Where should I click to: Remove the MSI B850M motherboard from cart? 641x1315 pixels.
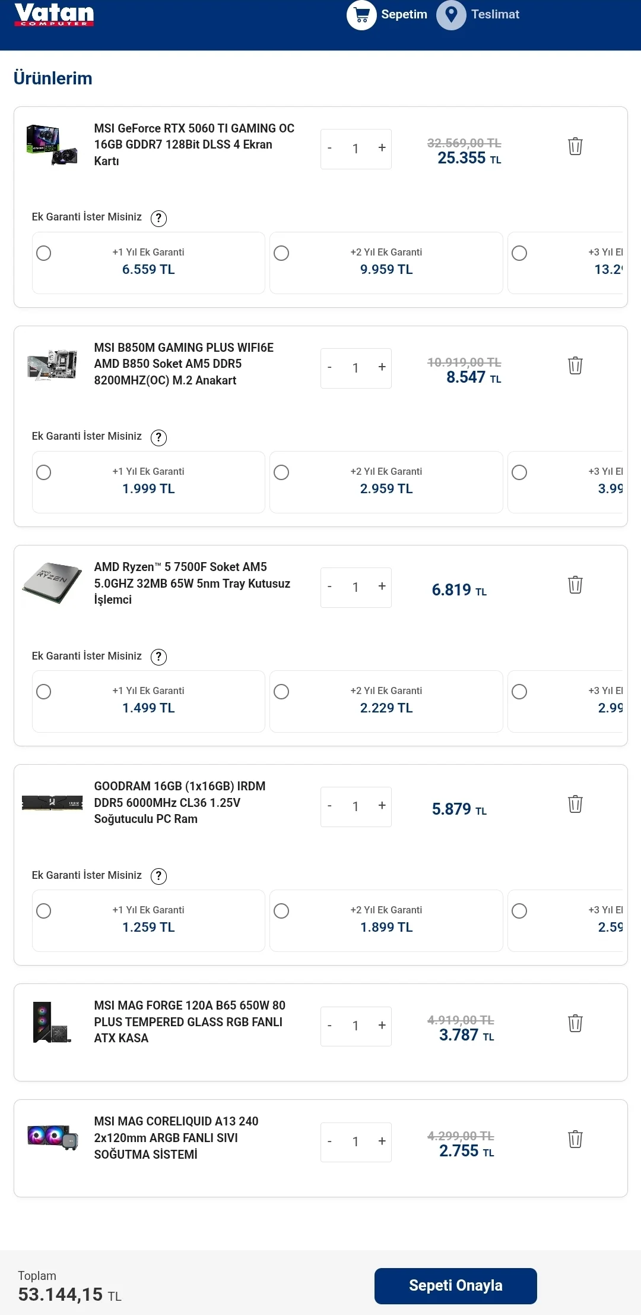(575, 365)
